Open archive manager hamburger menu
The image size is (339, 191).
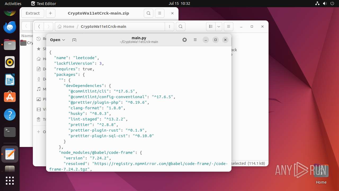point(159,13)
